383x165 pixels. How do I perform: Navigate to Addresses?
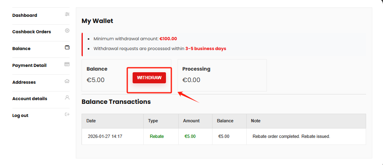(x=24, y=82)
